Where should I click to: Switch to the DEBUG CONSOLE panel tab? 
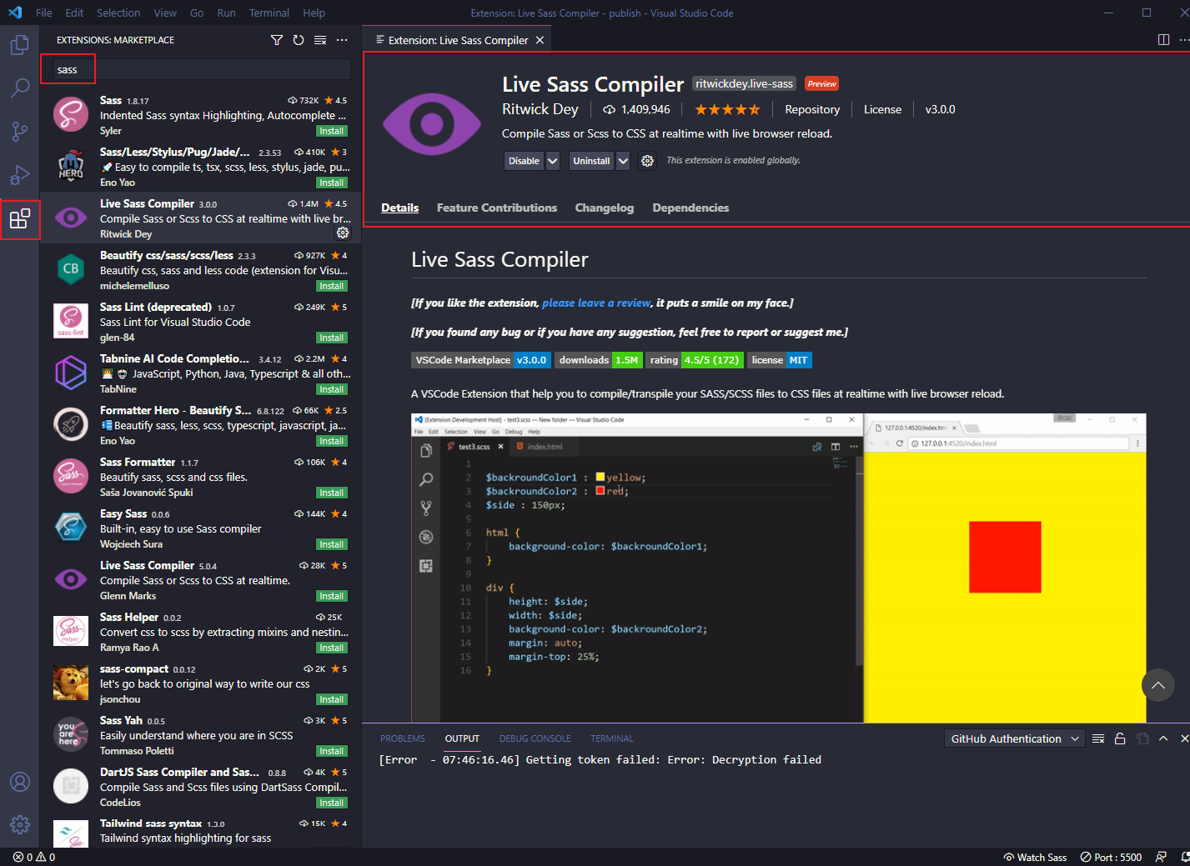point(535,738)
